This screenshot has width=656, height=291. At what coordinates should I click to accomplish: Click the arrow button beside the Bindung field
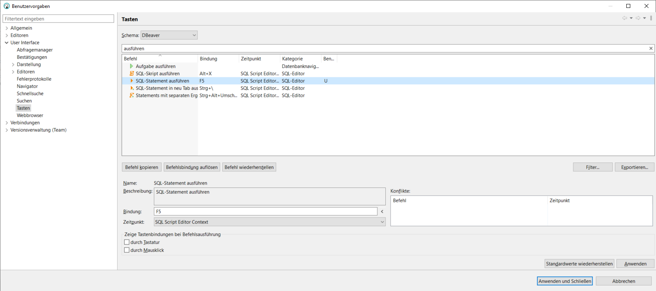pyautogui.click(x=382, y=212)
